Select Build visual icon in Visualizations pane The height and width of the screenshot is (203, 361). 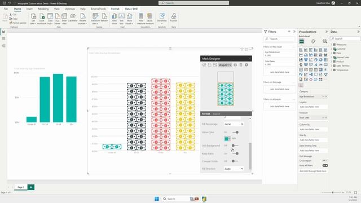click(302, 41)
